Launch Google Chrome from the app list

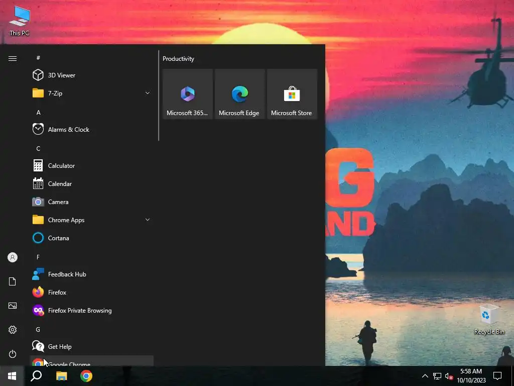(92, 361)
